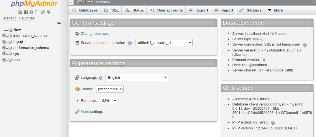Expand the users database node

click(4, 60)
